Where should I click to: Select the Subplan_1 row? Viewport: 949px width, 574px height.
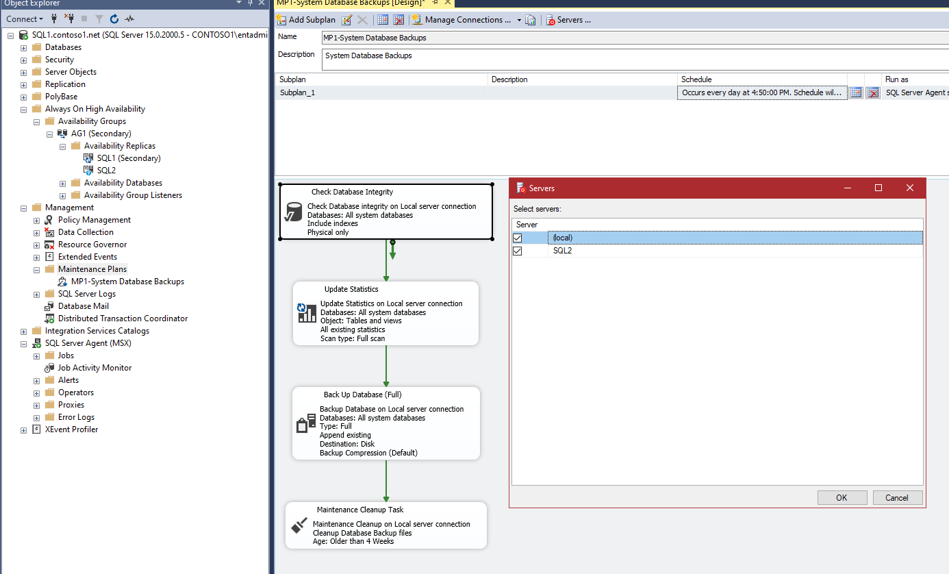pyautogui.click(x=612, y=92)
